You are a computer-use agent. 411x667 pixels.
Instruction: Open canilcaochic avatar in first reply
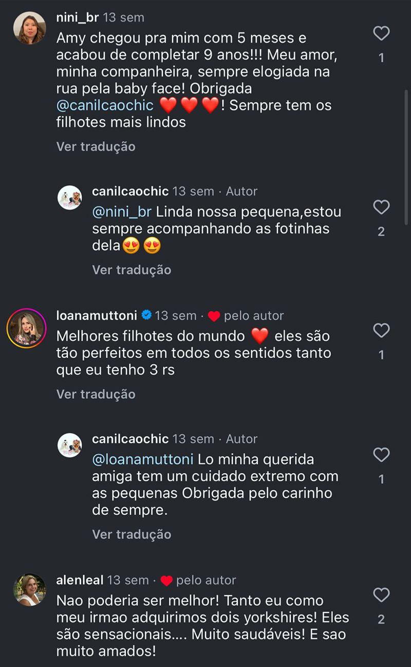click(x=69, y=198)
